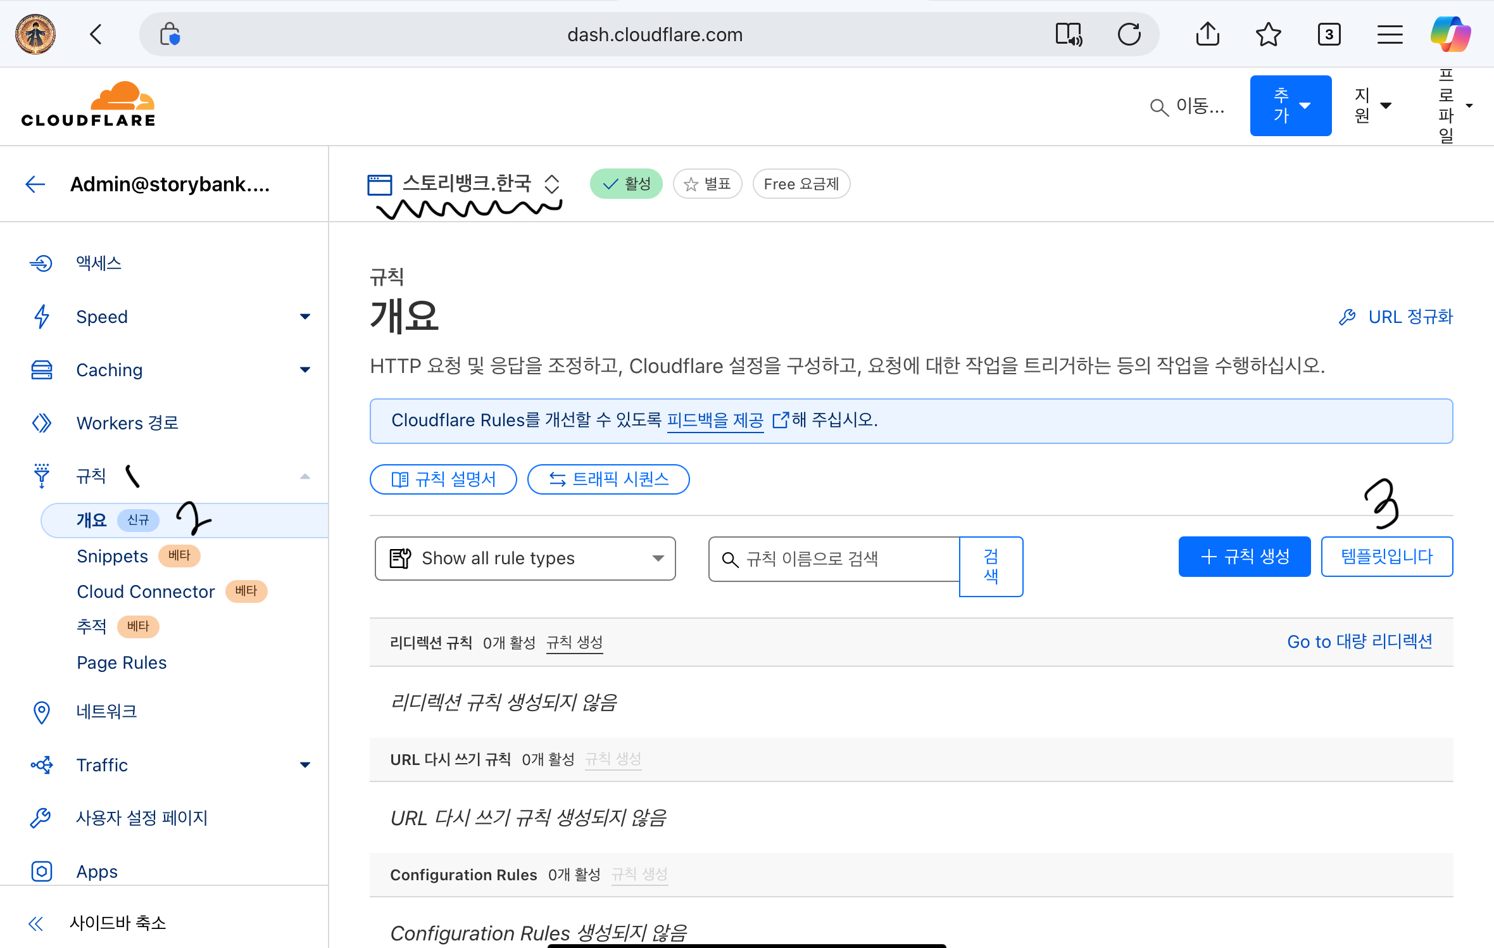Open the 규칙 설명서 documentation button
Viewport: 1494px width, 948px height.
coord(443,479)
